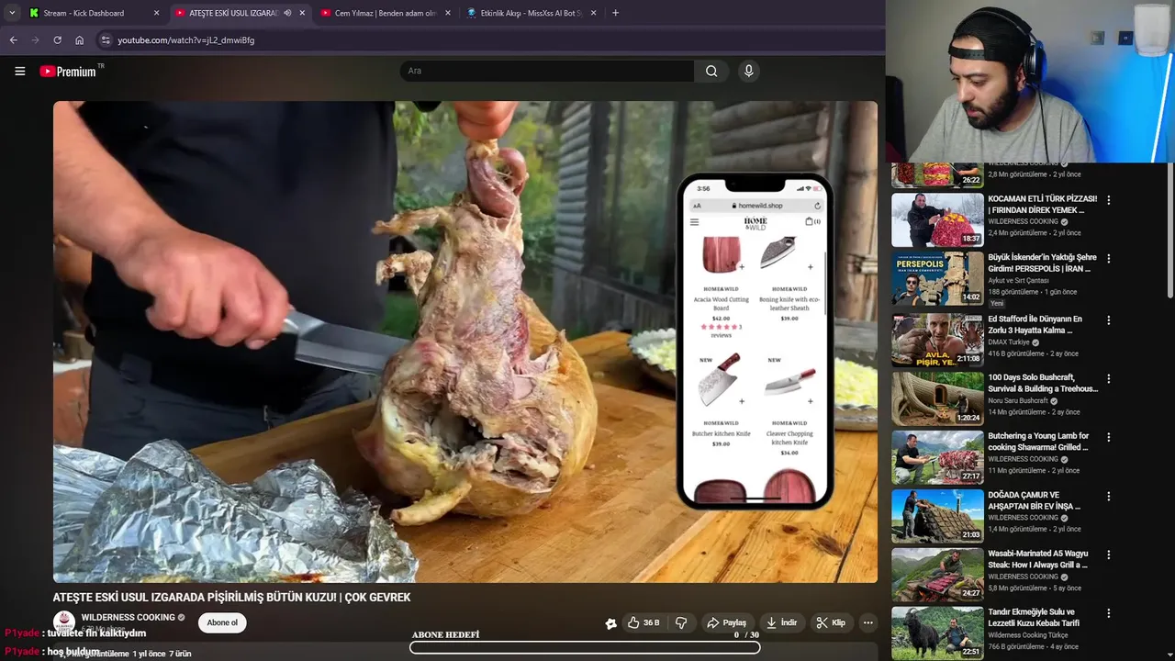Open options for 100 Days Solo Bushcraft video

[x=1109, y=378]
